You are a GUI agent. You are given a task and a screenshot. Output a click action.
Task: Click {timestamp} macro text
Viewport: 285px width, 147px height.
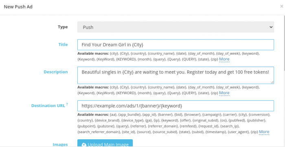[216, 132]
